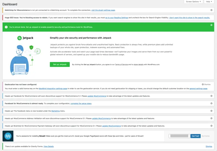This screenshot has width=217, height=151.
Task: Click the Smush logo icon
Action: coord(8,136)
